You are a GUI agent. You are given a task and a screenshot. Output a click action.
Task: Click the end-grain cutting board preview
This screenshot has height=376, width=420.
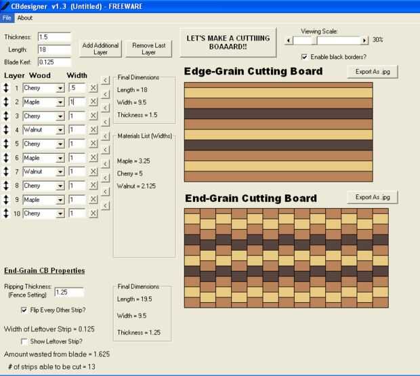[287, 258]
